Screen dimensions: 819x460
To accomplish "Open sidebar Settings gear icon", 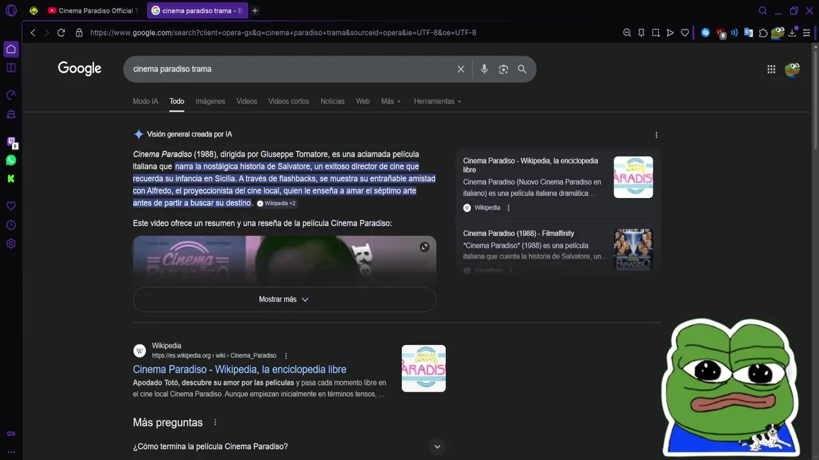I will 11,243.
